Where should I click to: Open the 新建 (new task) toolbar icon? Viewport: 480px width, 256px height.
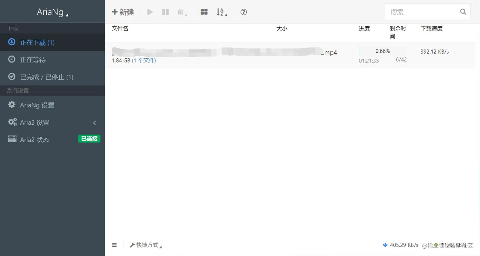coord(123,12)
